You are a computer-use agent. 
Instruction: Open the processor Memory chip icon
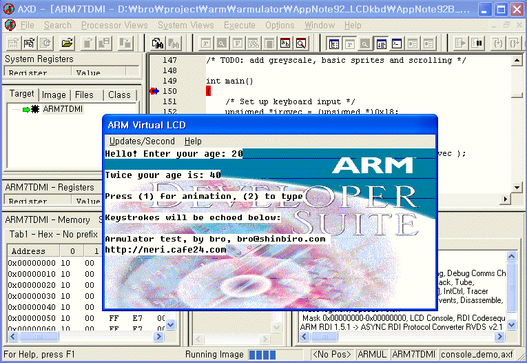269,43
